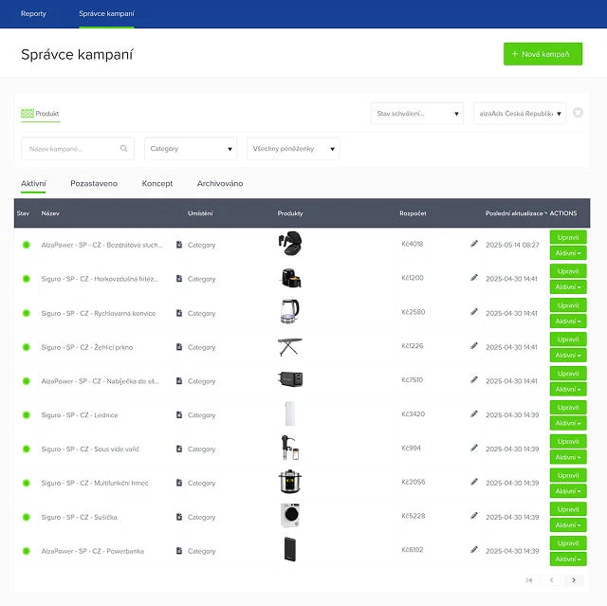Click green status dot for Powerbanka campaign
Screen dimensions: 607x606
point(27,551)
